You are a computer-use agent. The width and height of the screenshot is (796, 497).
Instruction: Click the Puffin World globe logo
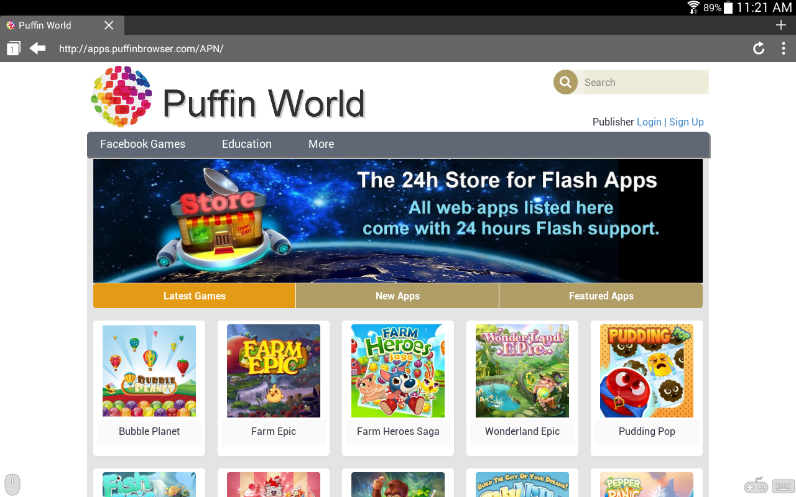click(121, 96)
